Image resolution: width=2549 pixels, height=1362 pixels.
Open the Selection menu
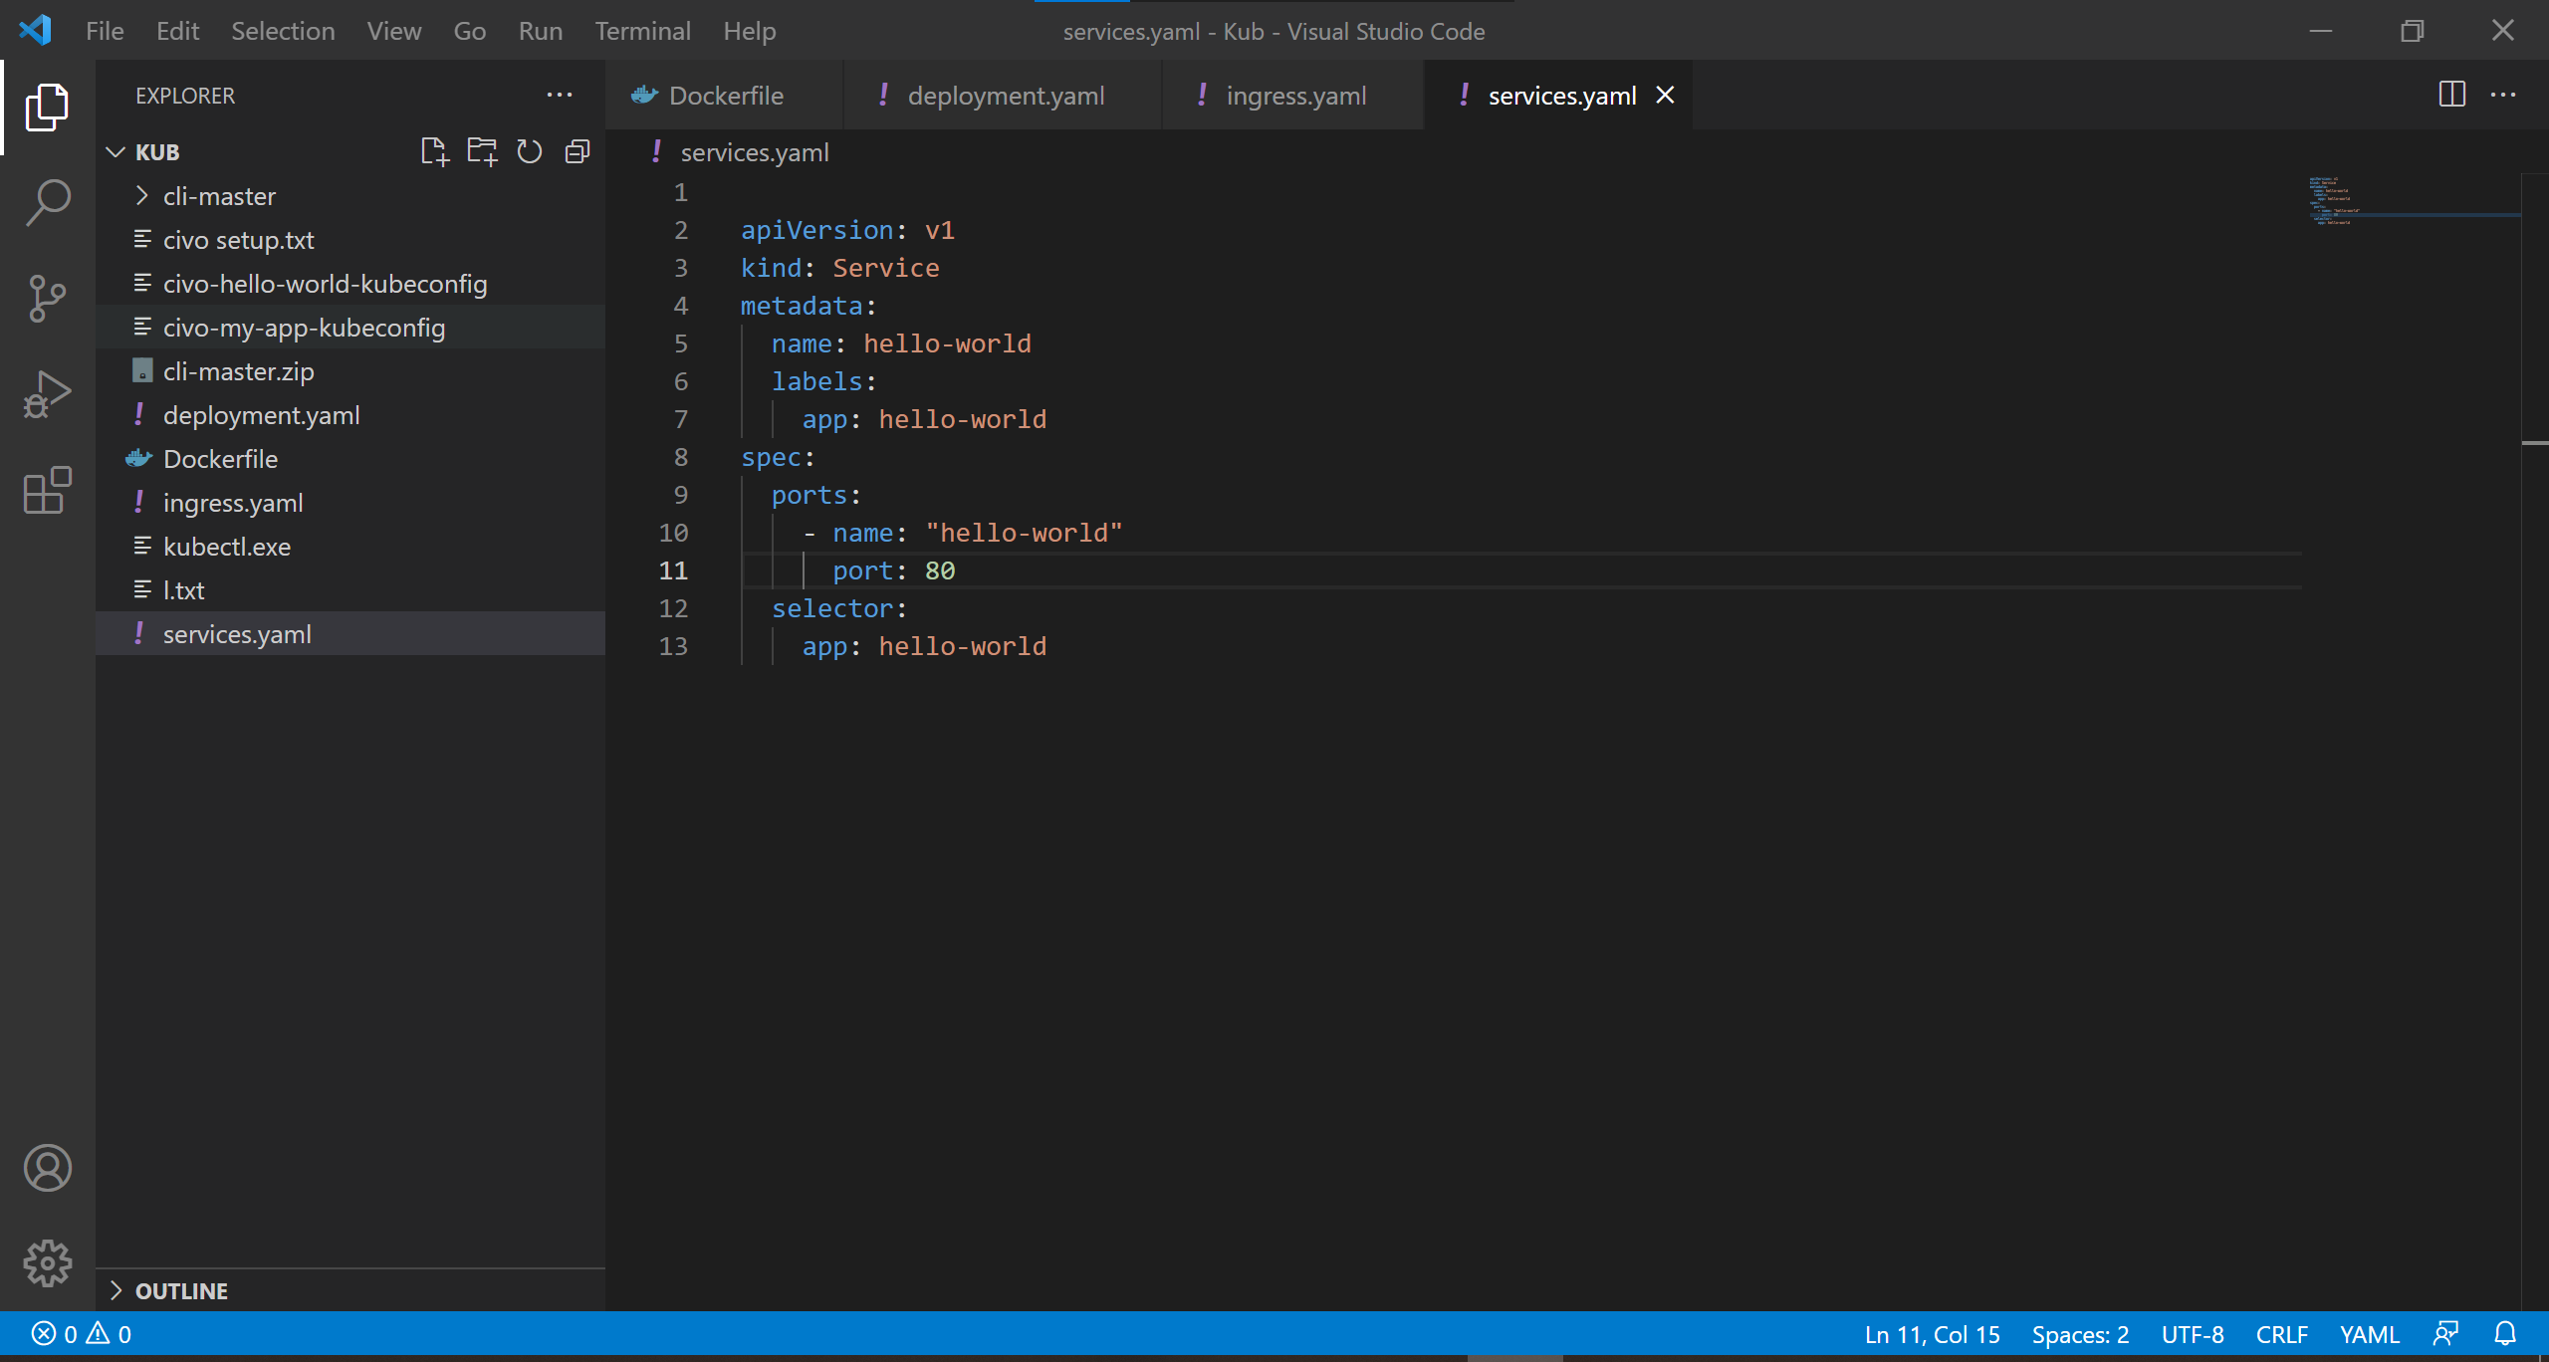(x=283, y=31)
